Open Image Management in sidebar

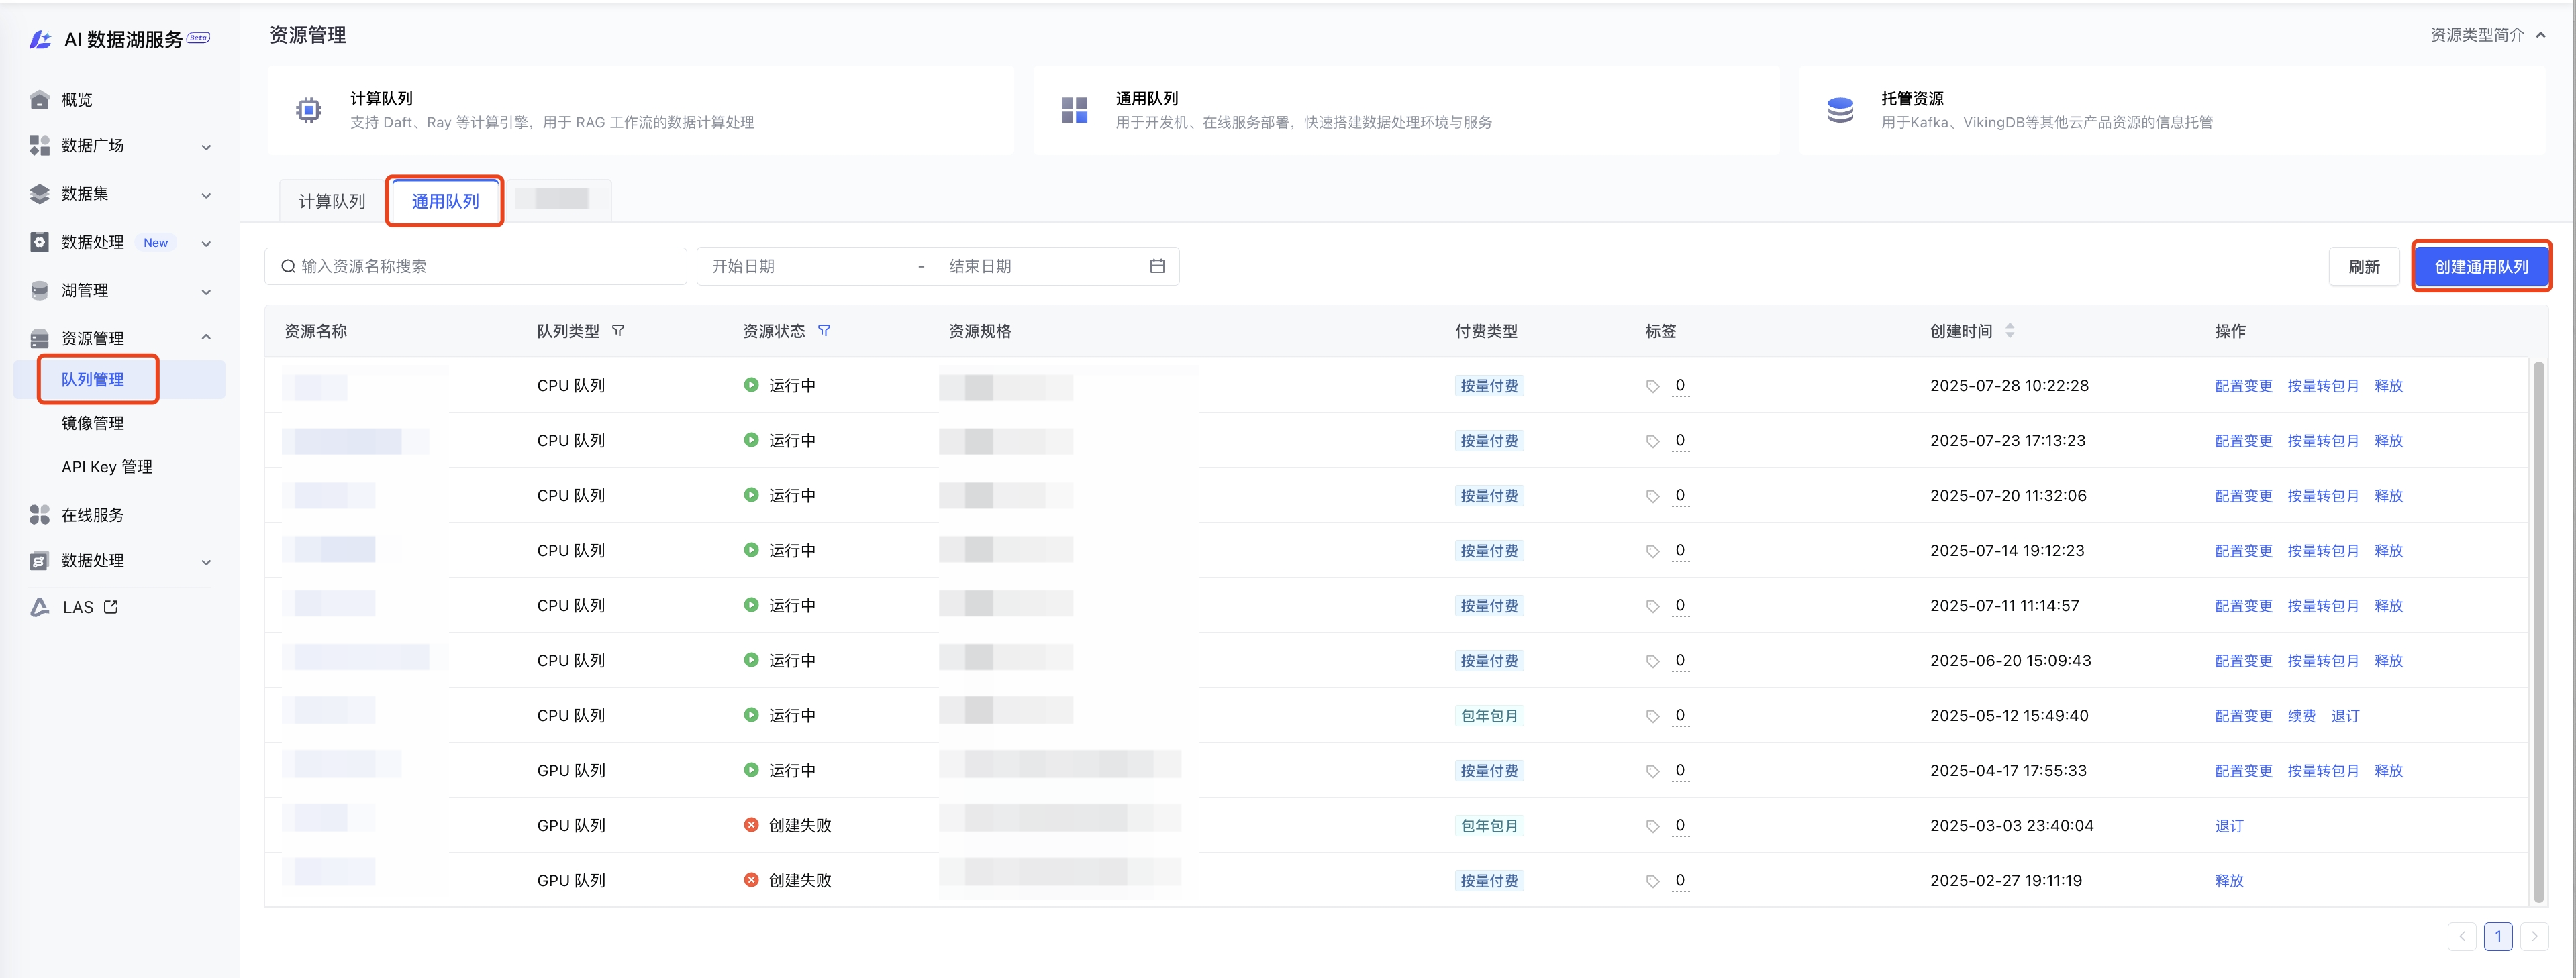93,423
